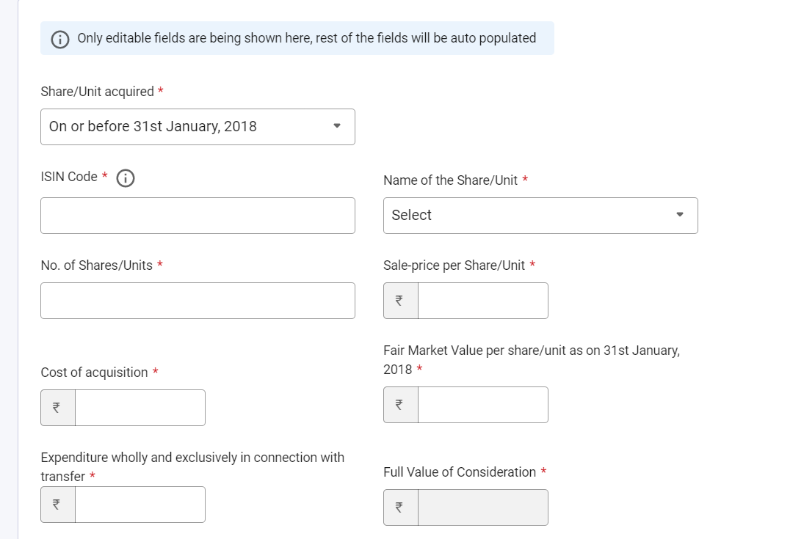Click arrow of the 'On or before 31st January, 2018' dropdown
This screenshot has width=804, height=539.
[x=337, y=126]
